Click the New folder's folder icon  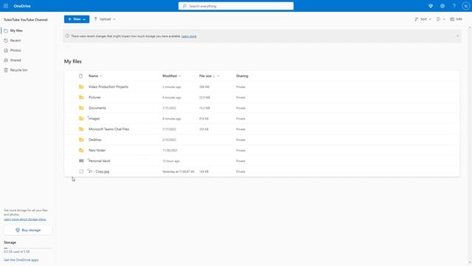(81, 150)
